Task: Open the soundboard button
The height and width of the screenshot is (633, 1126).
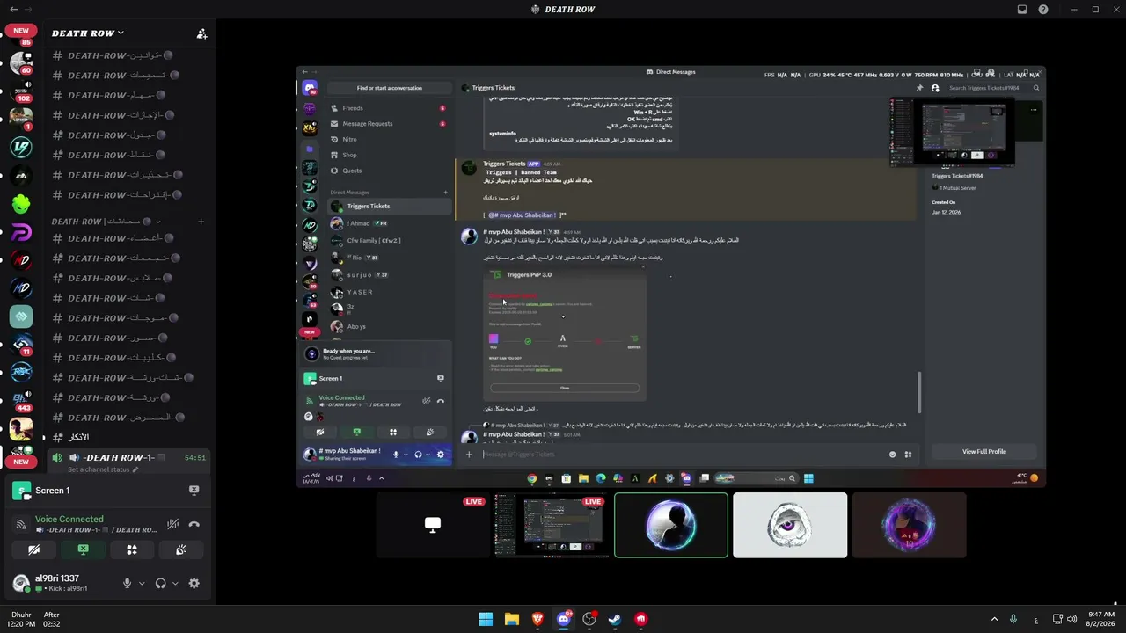Action: point(181,549)
